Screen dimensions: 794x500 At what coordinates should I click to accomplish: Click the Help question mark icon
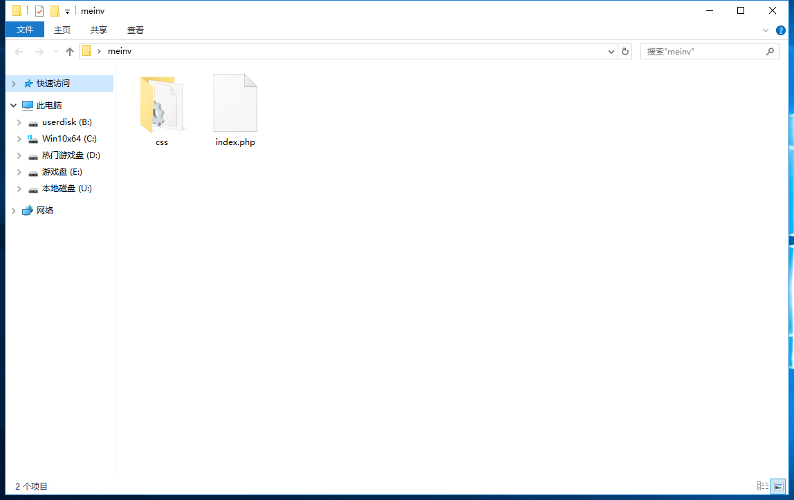(x=781, y=30)
